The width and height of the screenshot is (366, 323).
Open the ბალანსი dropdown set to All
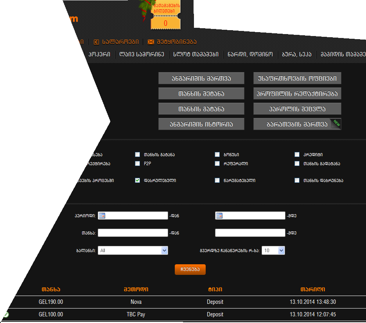(133, 250)
